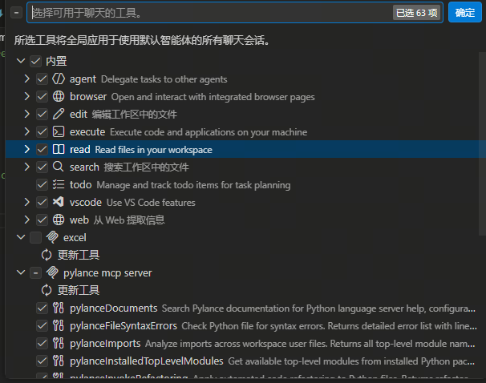The width and height of the screenshot is (486, 383).
Task: Expand the agent tool set
Action: [x=27, y=79]
